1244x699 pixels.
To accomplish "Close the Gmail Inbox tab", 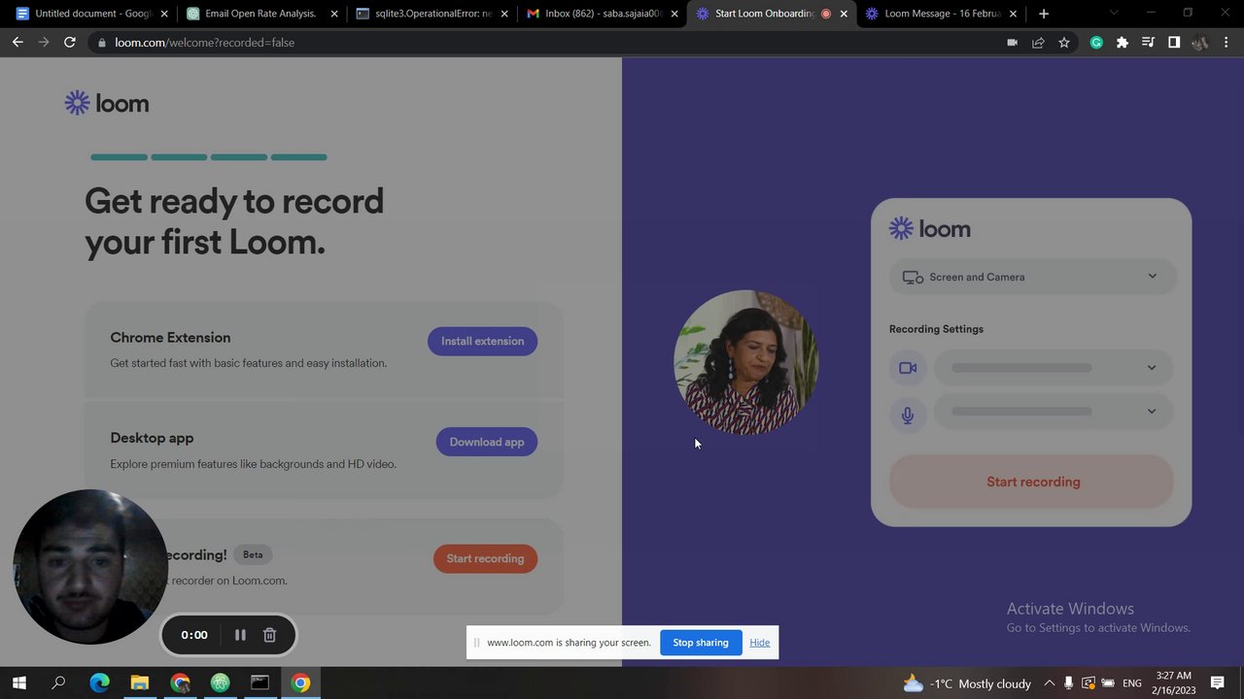I will (674, 14).
